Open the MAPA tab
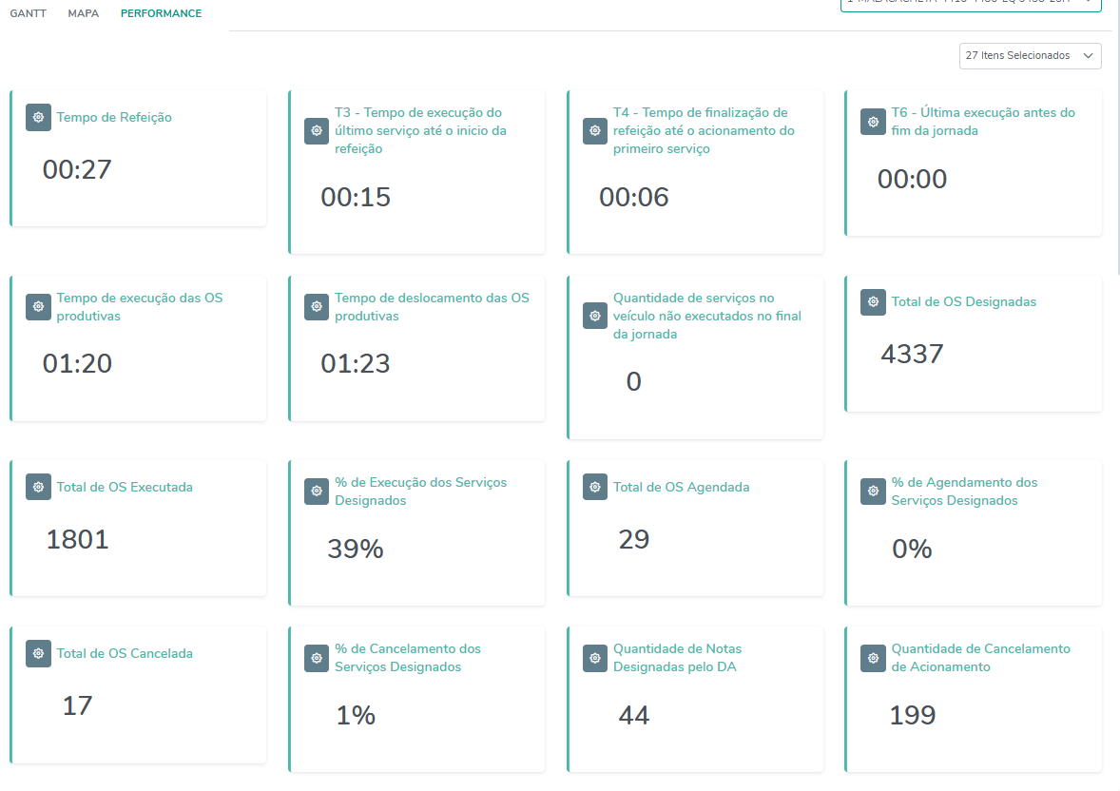The image size is (1120, 791). pyautogui.click(x=83, y=14)
